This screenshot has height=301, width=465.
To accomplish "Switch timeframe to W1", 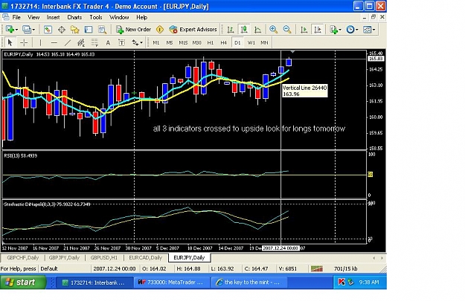I will pyautogui.click(x=251, y=42).
